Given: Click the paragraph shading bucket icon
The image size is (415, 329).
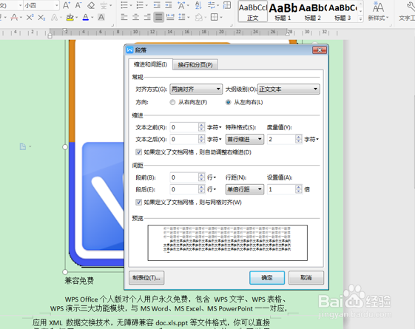Looking at the screenshot, I should 198,18.
